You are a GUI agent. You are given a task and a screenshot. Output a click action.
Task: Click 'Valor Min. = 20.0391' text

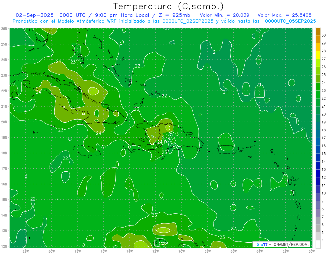click(226, 15)
